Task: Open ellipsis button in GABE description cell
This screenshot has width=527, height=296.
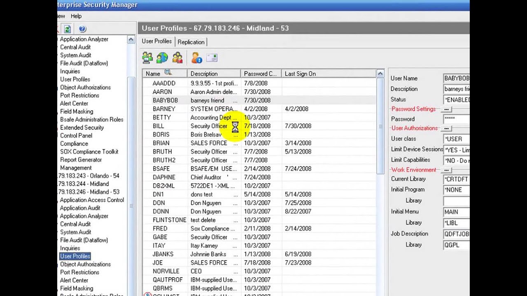Action: pyautogui.click(x=235, y=237)
